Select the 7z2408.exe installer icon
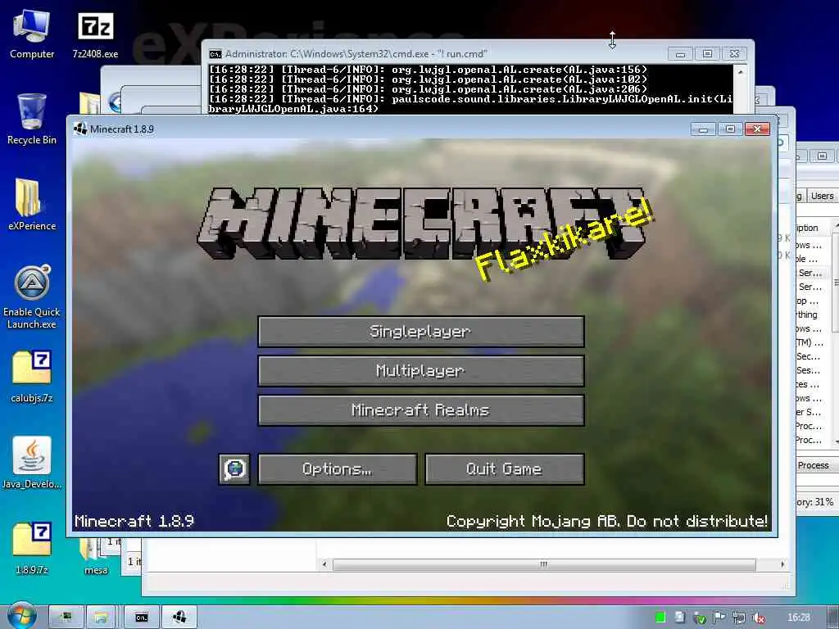Image resolution: width=839 pixels, height=629 pixels. (x=95, y=34)
